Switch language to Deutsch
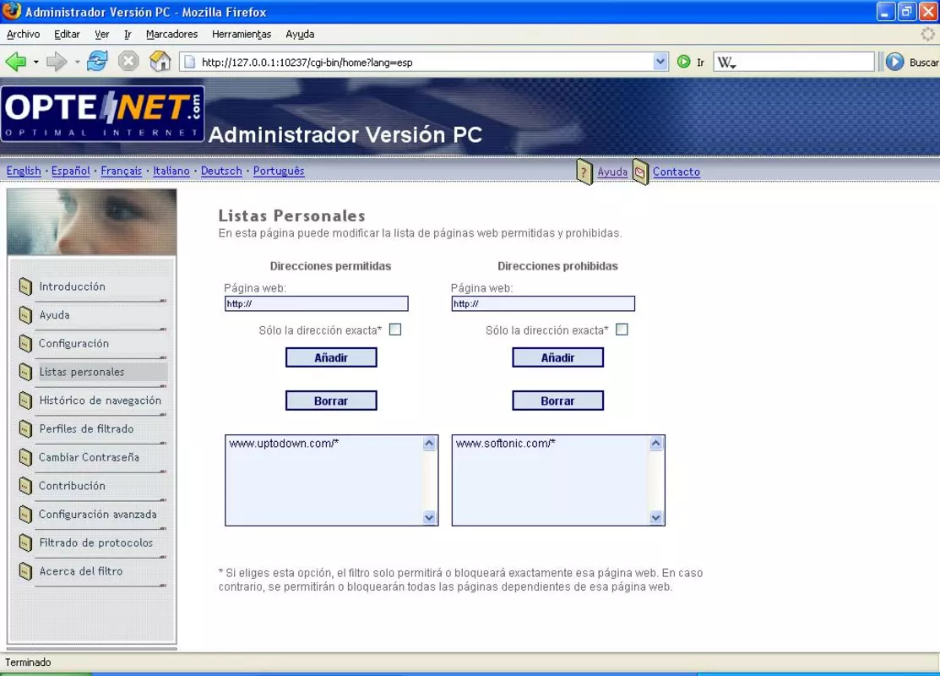The image size is (940, 676). (x=221, y=171)
